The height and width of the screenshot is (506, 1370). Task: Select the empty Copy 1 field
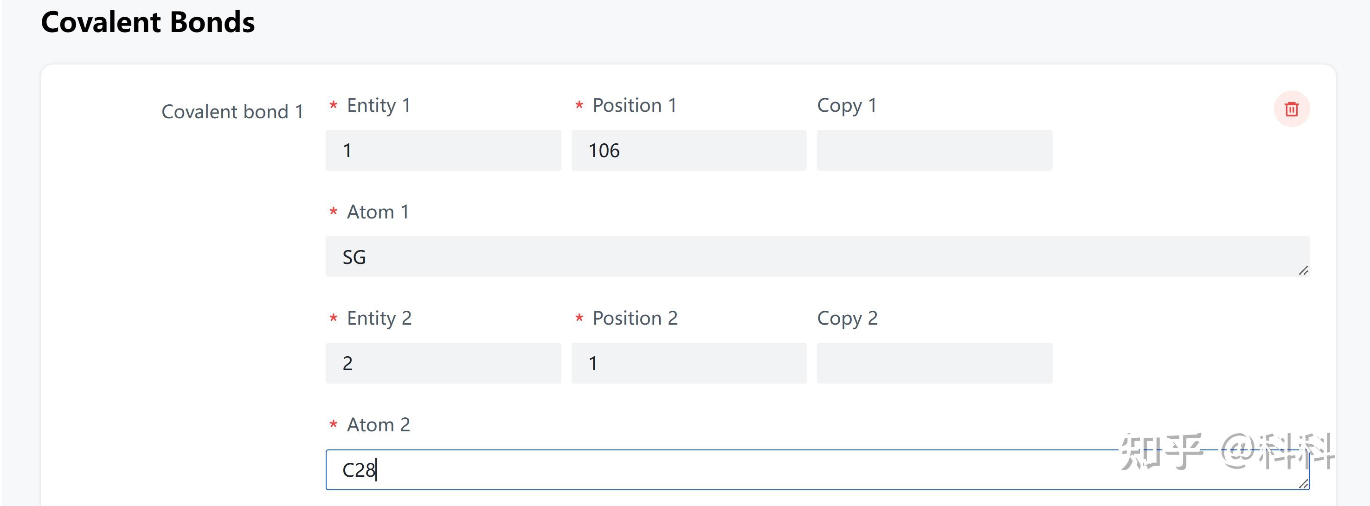point(934,150)
